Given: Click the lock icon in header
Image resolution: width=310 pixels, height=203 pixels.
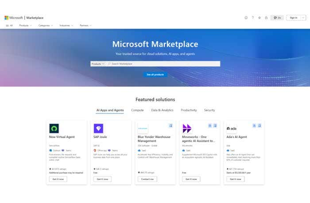Looking at the screenshot, I should 266,18.
